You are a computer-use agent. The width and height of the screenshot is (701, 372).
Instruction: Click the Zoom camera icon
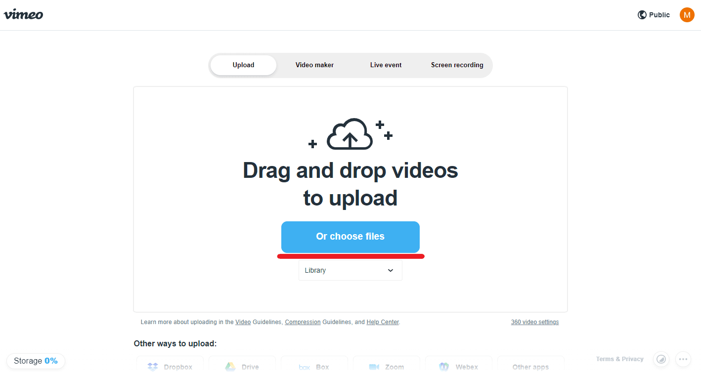coord(374,367)
